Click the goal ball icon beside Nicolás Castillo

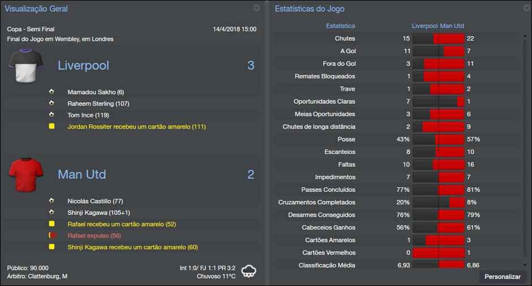pyautogui.click(x=52, y=201)
